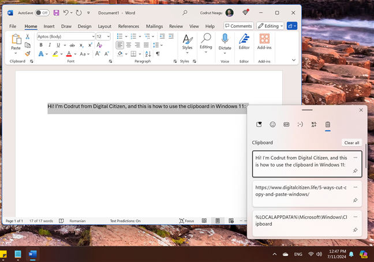Viewport: 374px width, 262px height.
Task: Open the Word search magnifier
Action: 185,13
